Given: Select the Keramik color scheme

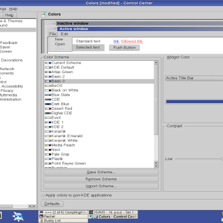Looking at the screenshot, I should coord(99,132).
